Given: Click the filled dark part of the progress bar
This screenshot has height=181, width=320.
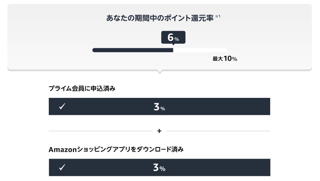Looking at the screenshot, I should 133,50.
